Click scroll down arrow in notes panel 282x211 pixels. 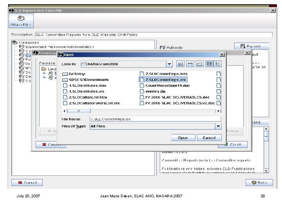266,171
